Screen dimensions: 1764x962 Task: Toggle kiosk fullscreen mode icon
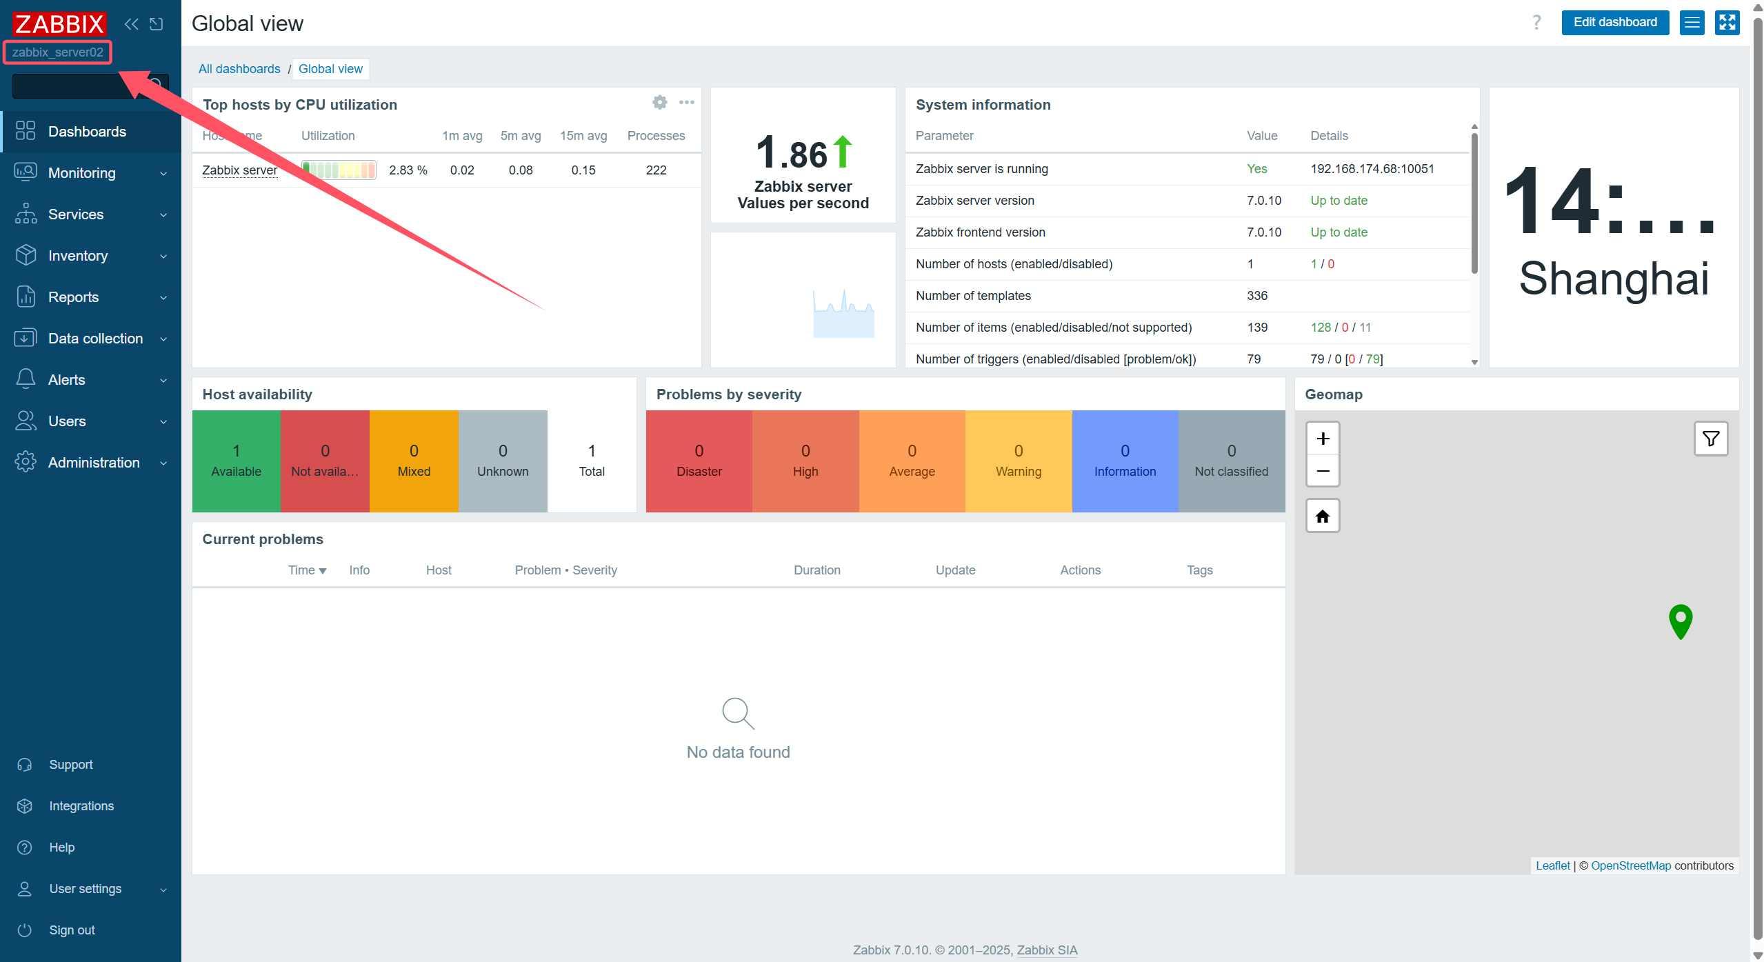coord(1727,22)
